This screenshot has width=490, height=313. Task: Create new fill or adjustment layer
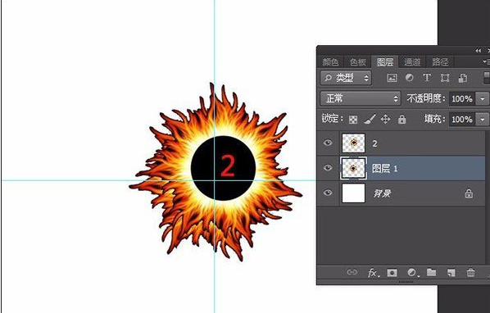coord(413,273)
